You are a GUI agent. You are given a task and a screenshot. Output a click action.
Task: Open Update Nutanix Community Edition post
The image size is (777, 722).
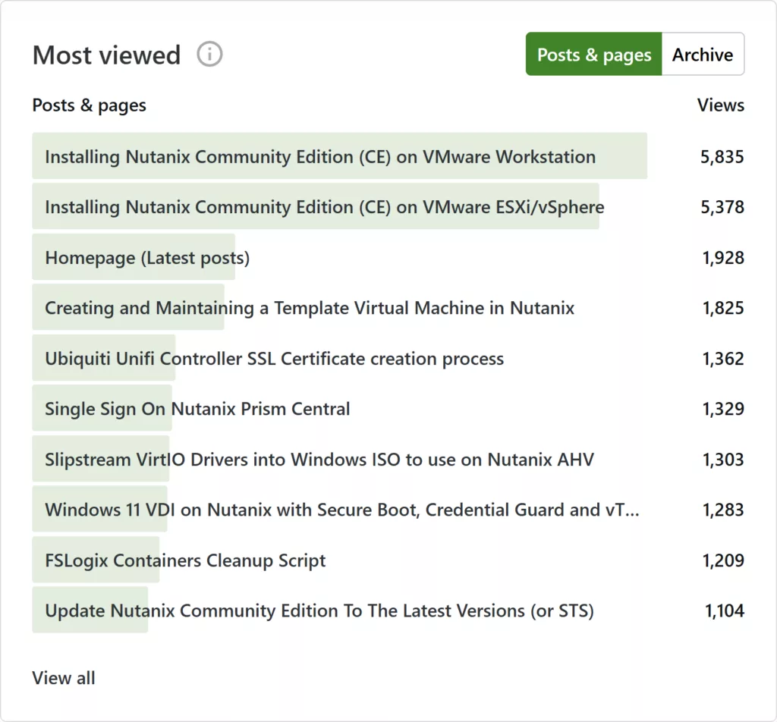tap(319, 611)
